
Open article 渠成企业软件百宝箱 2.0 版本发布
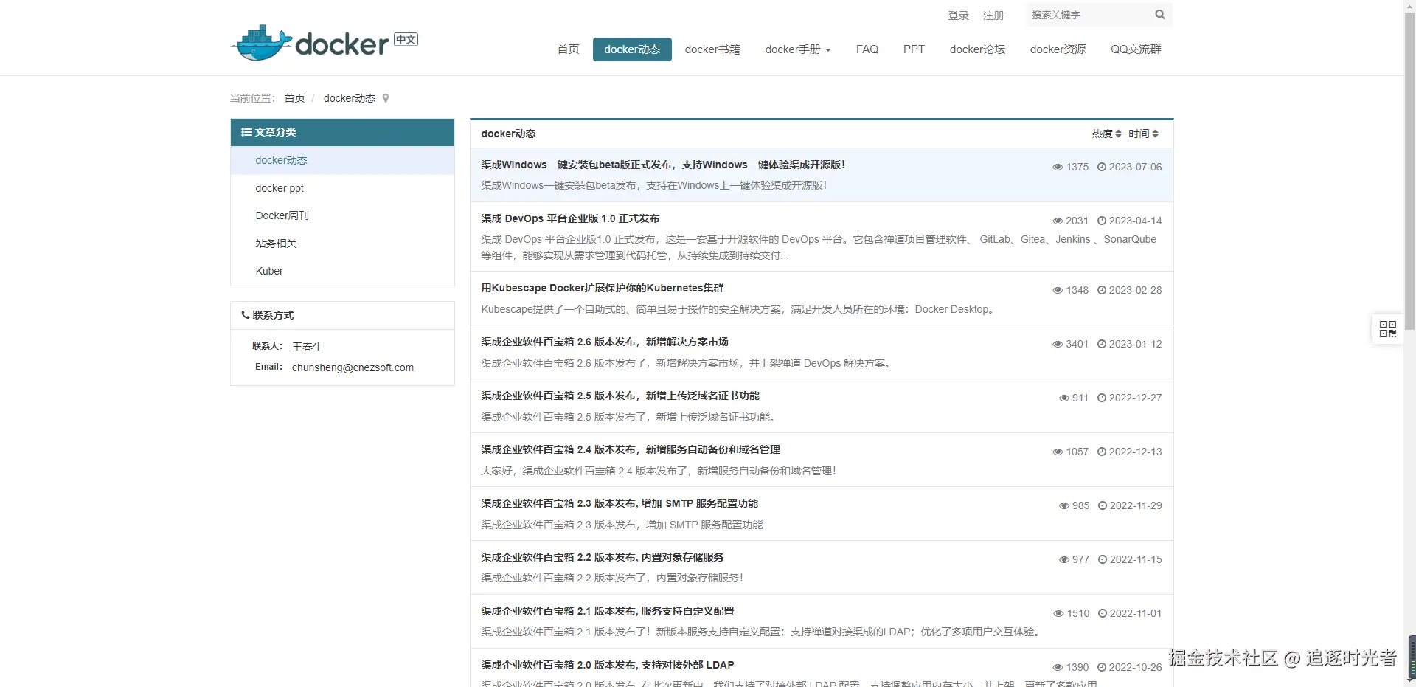pos(608,665)
